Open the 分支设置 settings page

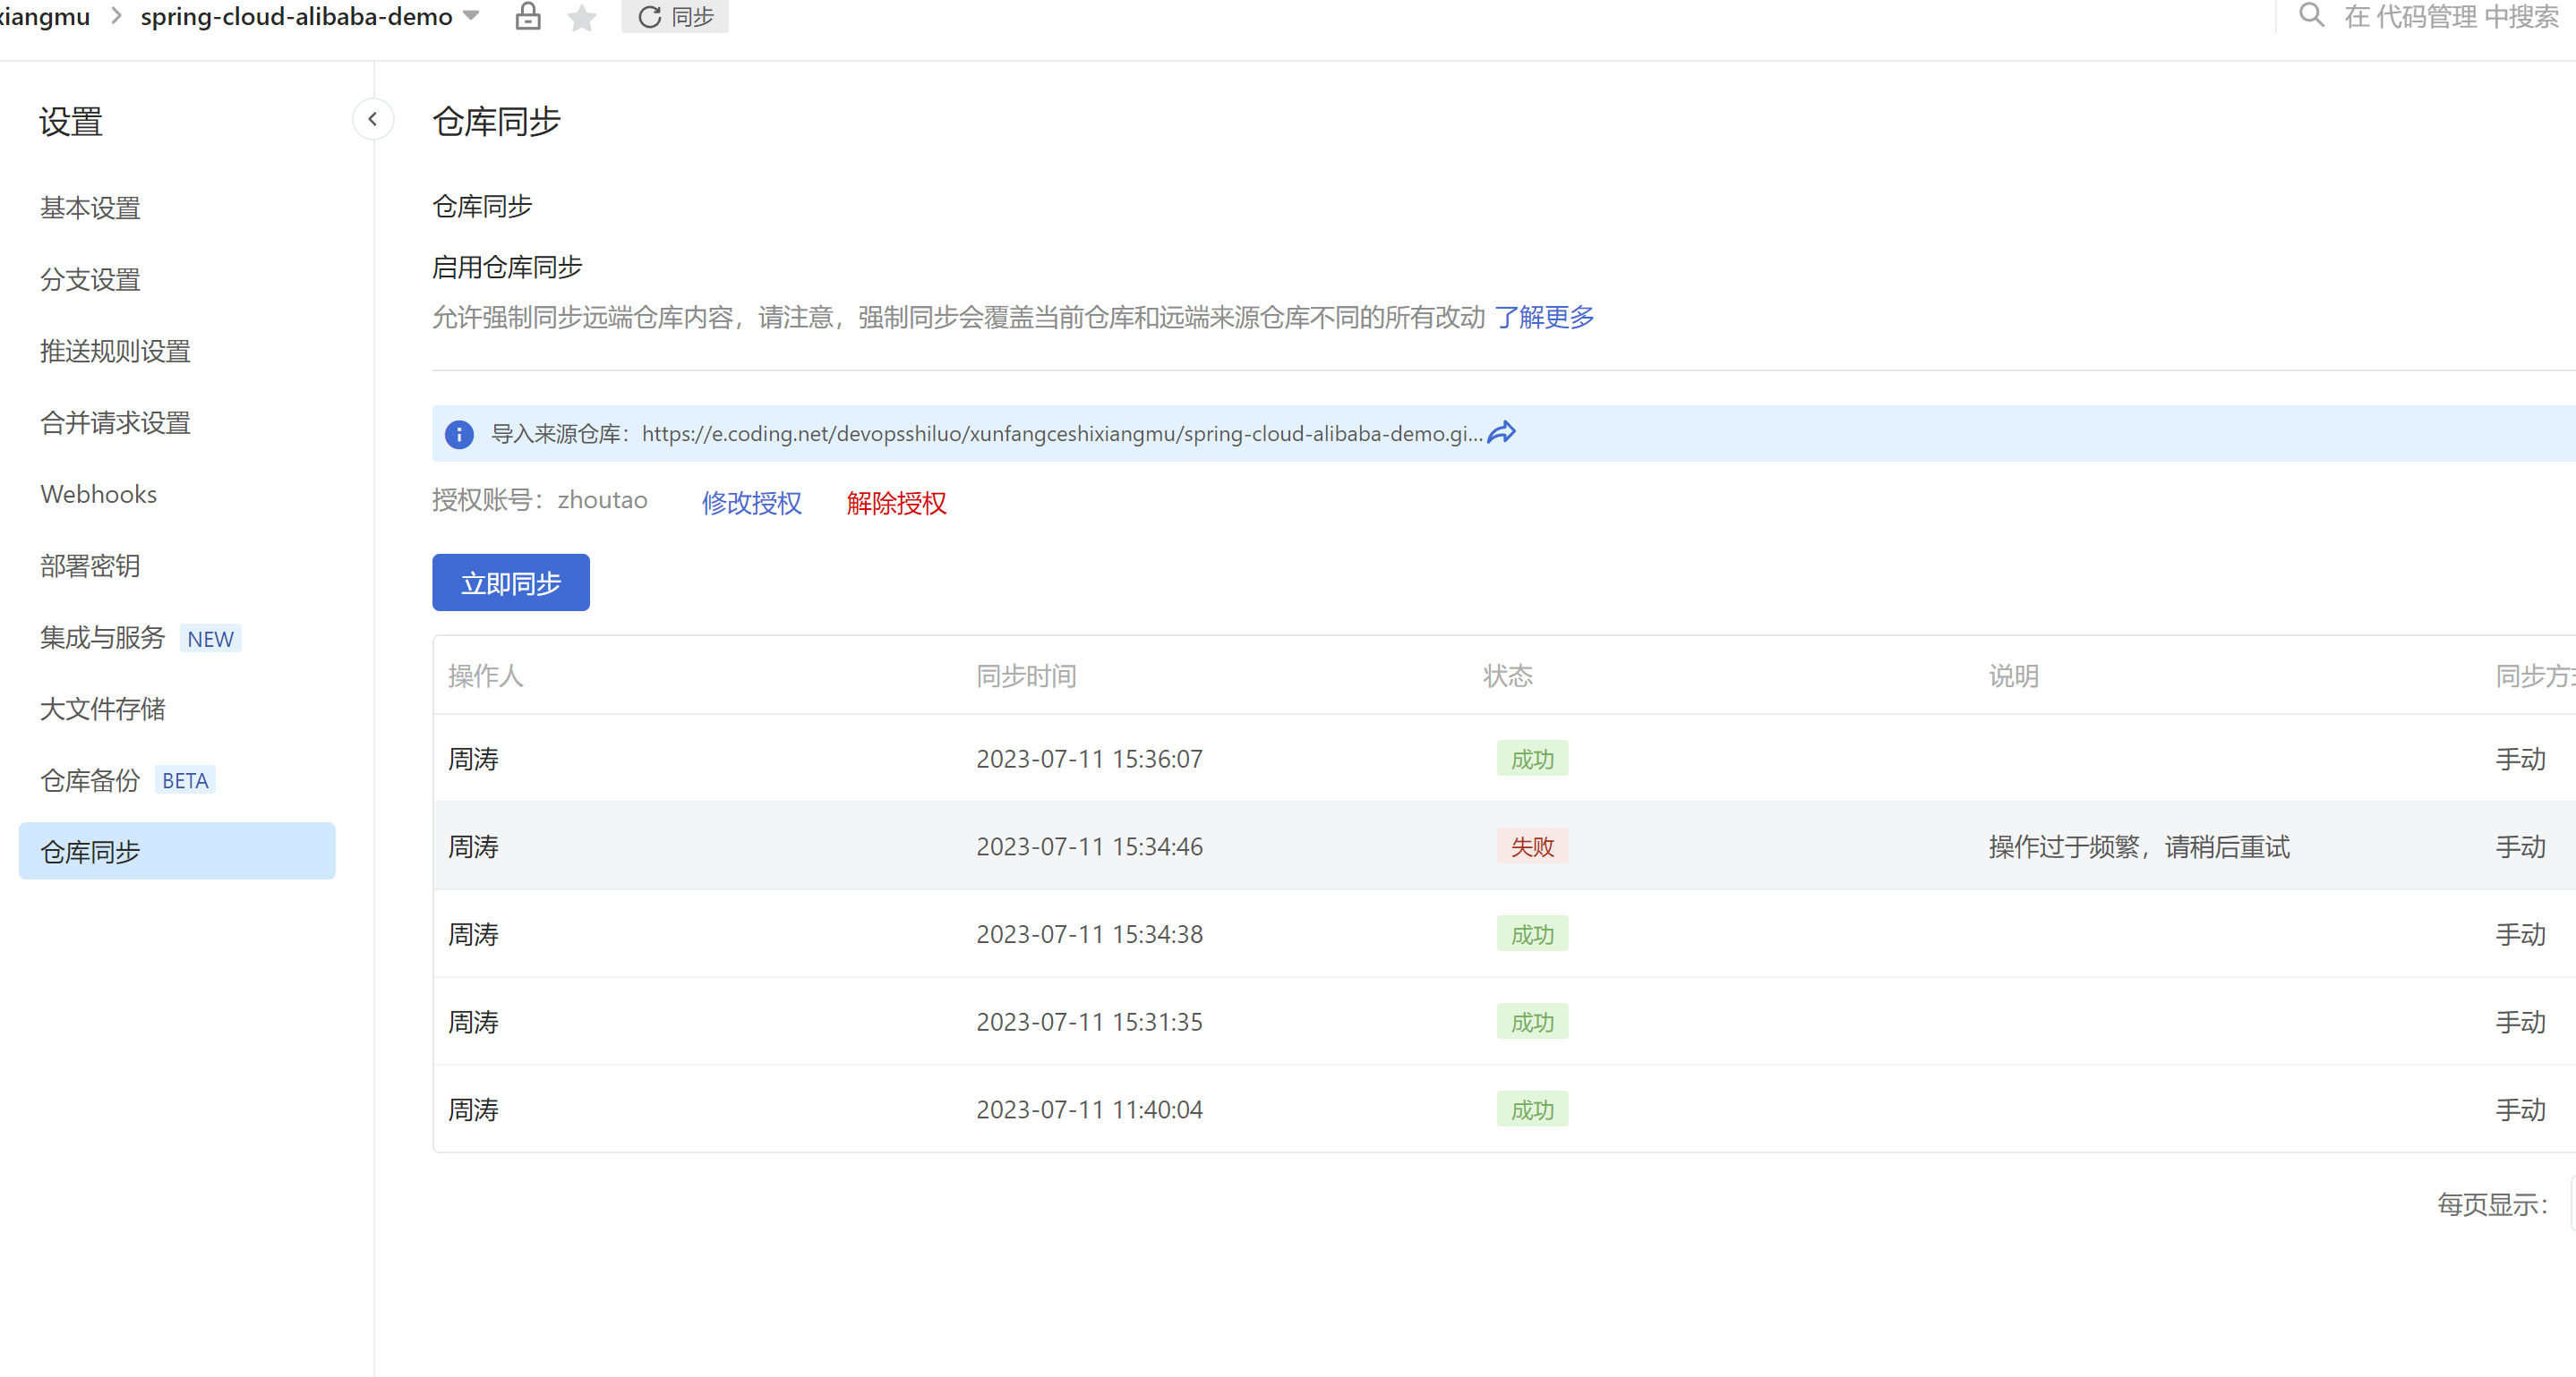[90, 280]
